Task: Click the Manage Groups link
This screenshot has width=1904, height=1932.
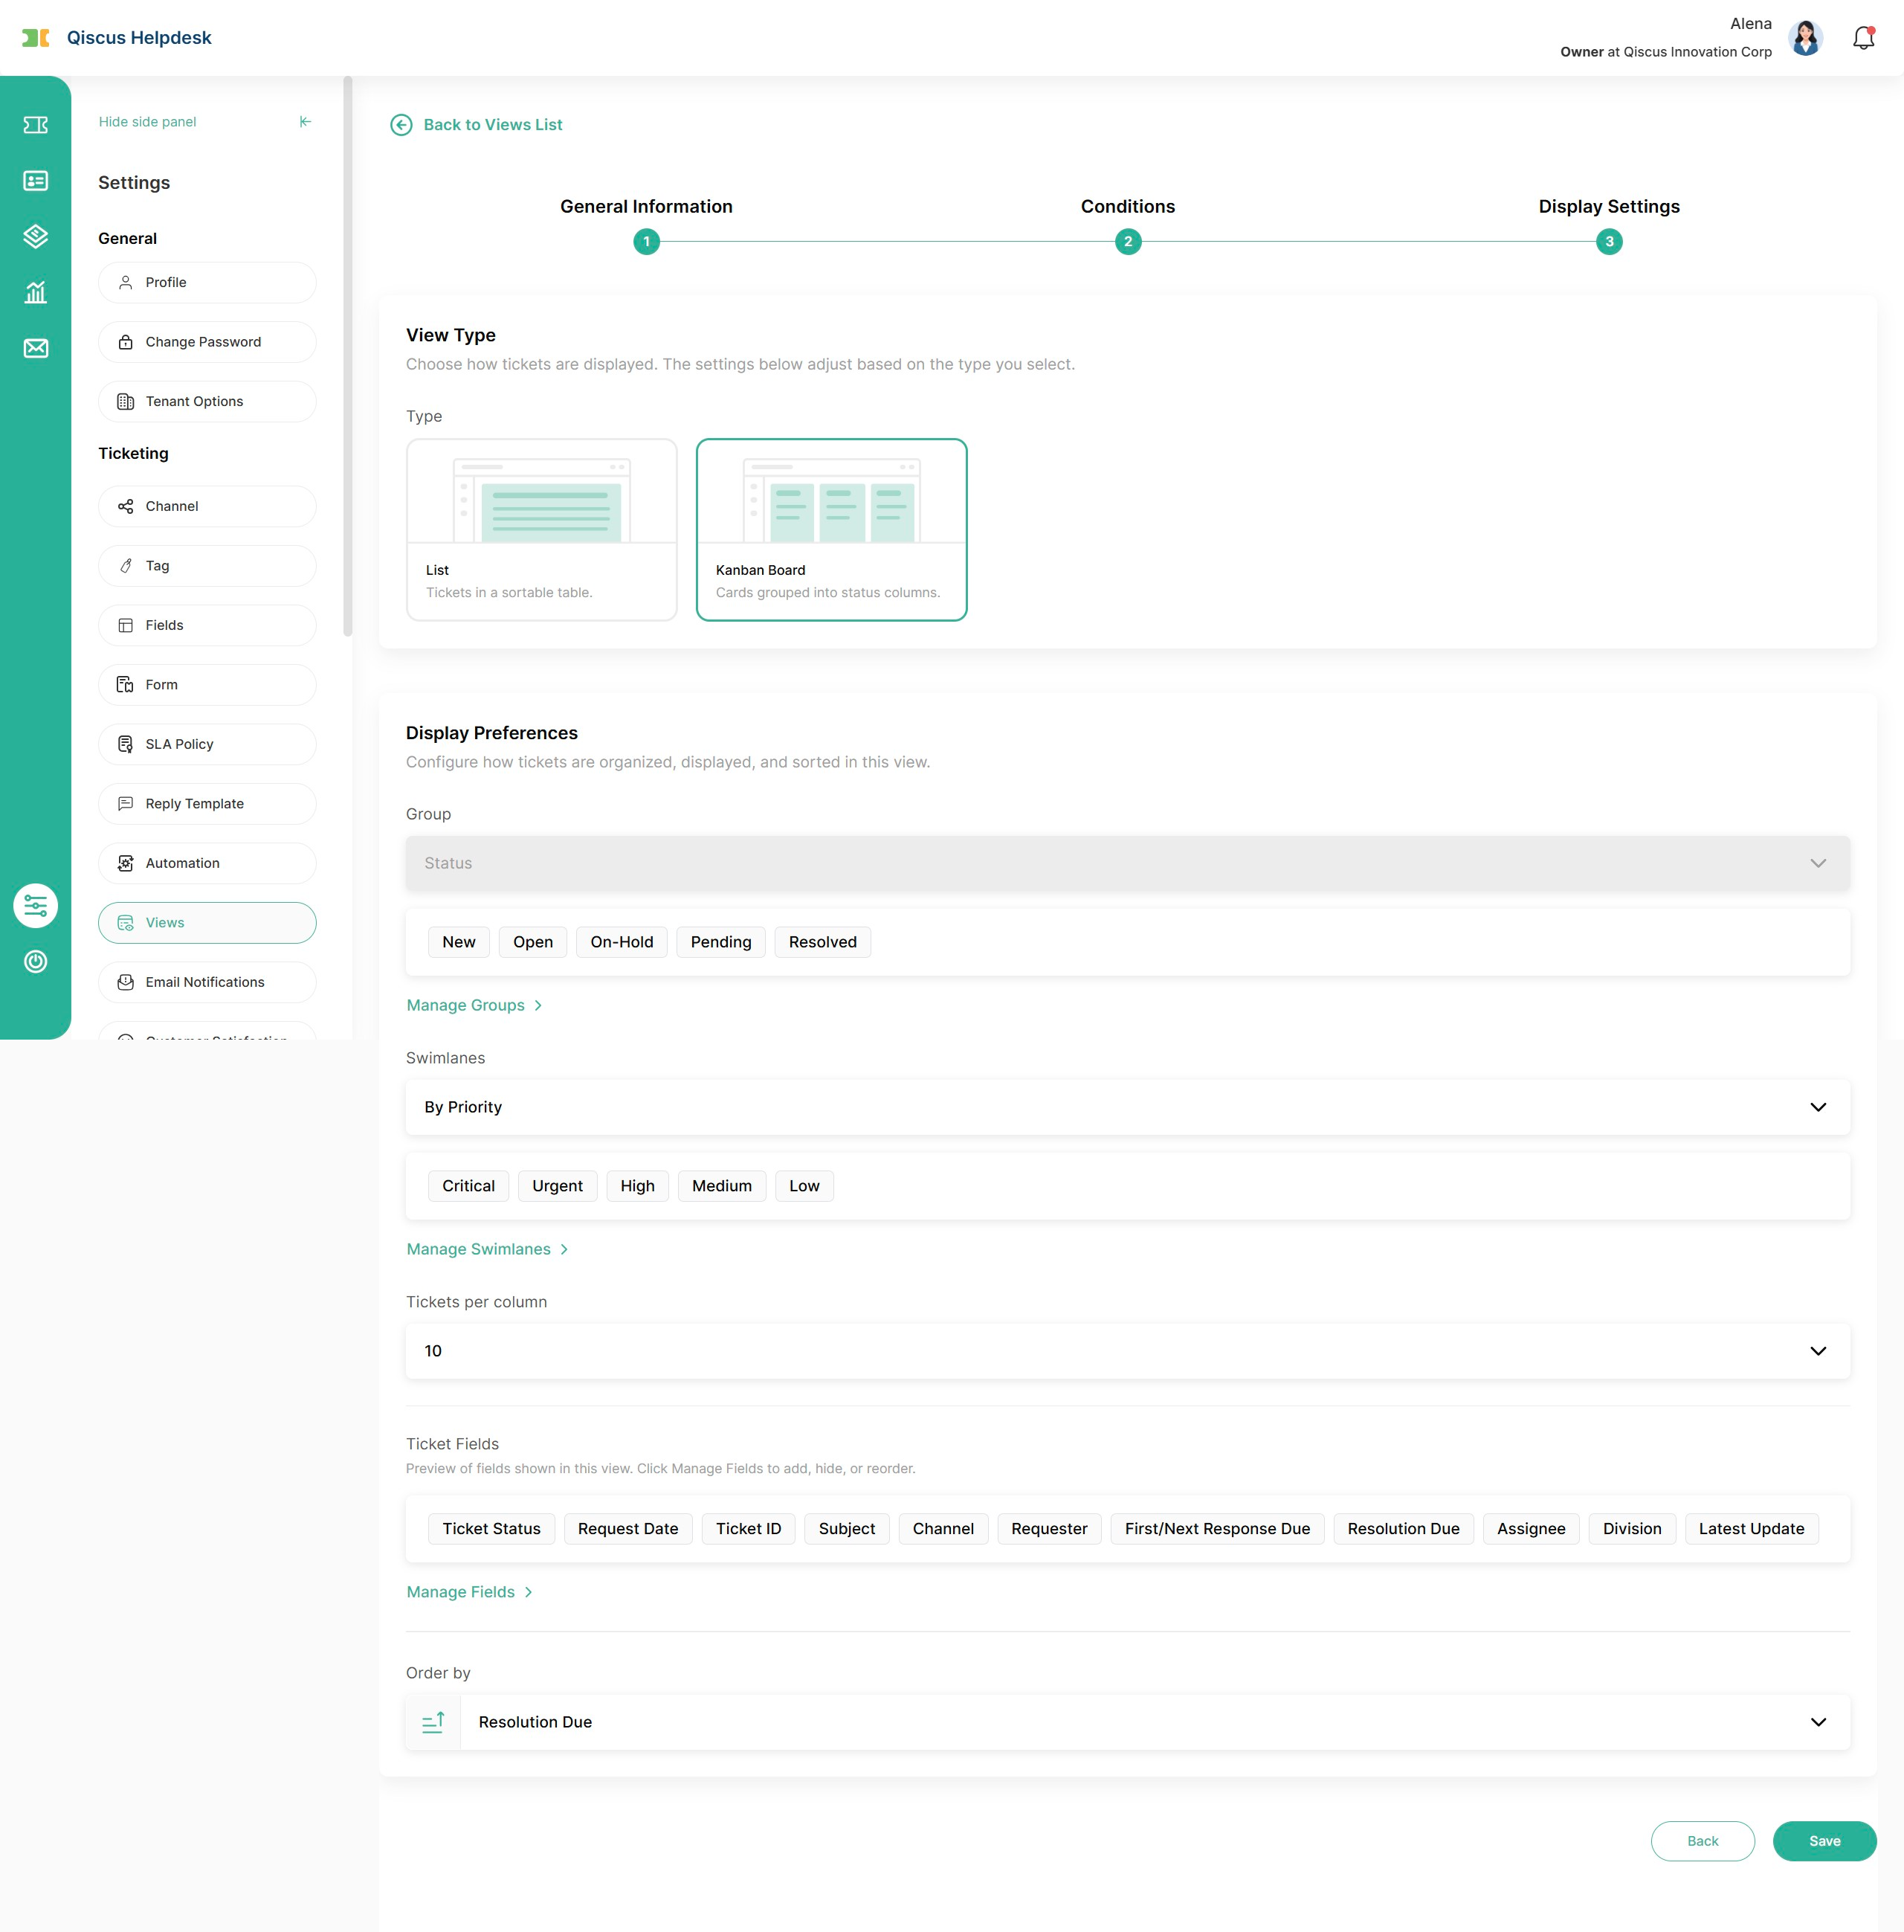Action: pyautogui.click(x=474, y=1006)
